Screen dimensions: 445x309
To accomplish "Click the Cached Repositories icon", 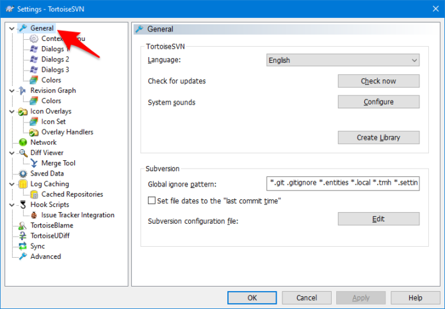I will click(34, 194).
